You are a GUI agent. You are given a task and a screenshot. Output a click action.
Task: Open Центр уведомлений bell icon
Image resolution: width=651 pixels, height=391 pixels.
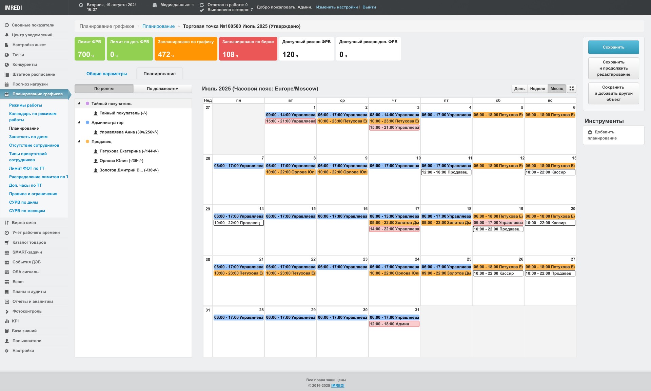coord(7,35)
